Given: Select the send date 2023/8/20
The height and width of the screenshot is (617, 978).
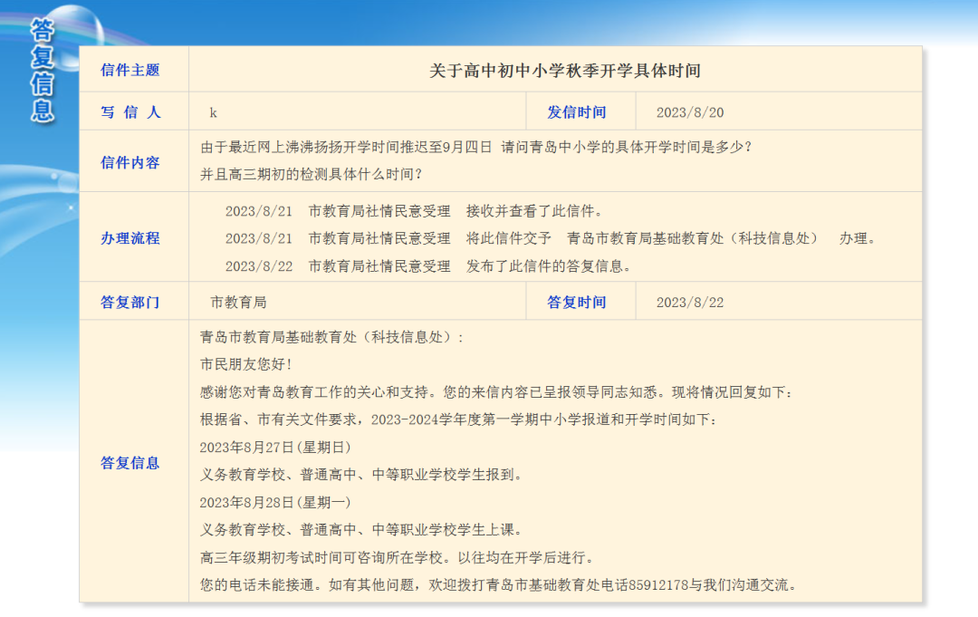Looking at the screenshot, I should (689, 112).
